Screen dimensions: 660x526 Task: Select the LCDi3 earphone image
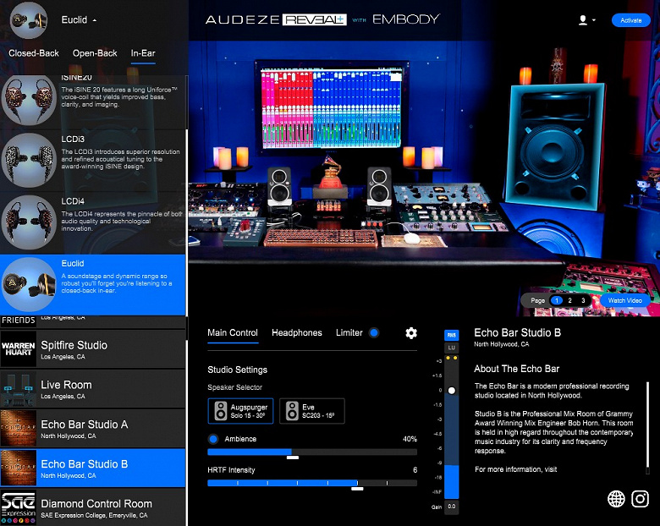(x=29, y=161)
